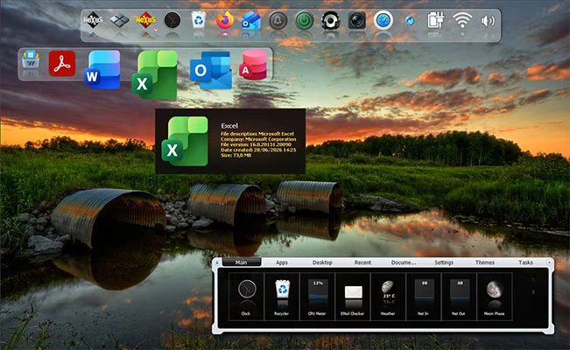The height and width of the screenshot is (350, 570).
Task: Launch Firefox from the top dock
Action: point(225,20)
